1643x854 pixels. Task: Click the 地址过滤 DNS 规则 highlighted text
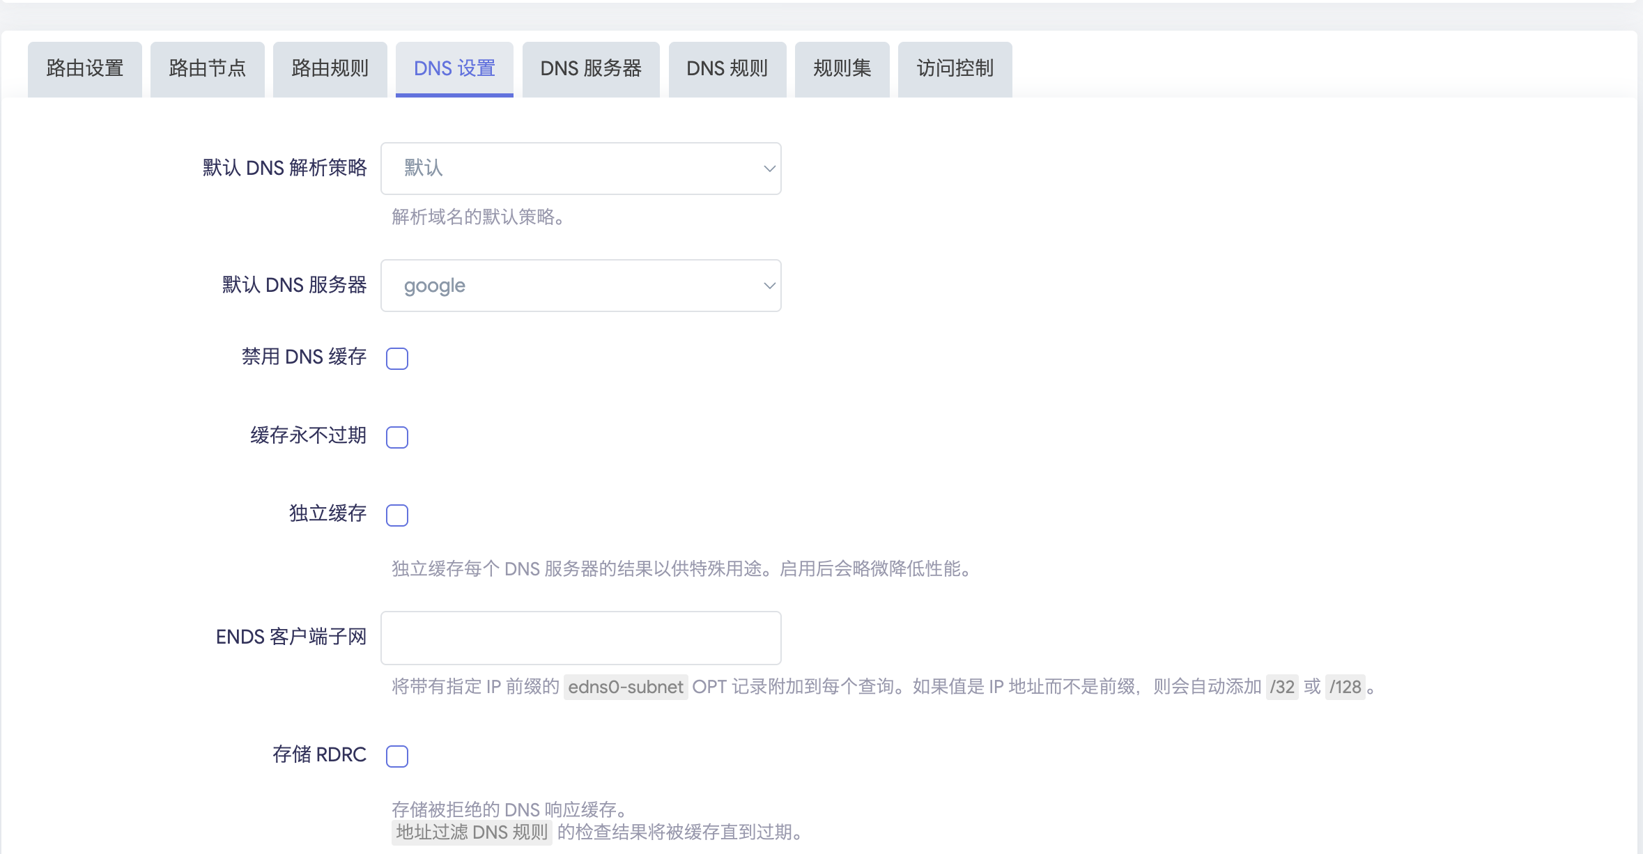pyautogui.click(x=472, y=832)
